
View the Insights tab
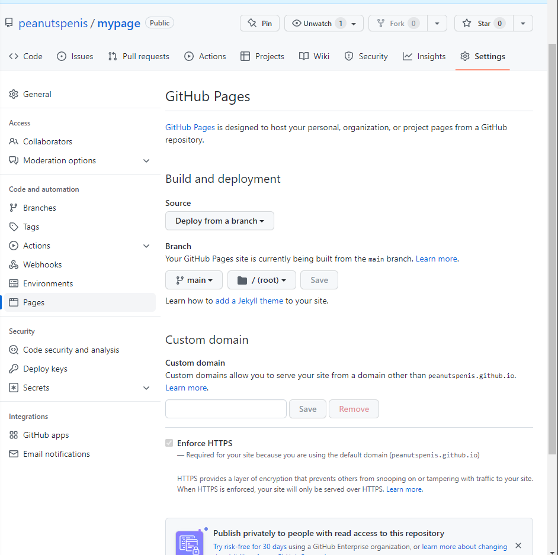click(424, 56)
